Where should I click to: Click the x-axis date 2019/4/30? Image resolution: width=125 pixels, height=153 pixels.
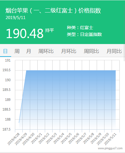(28, 139)
